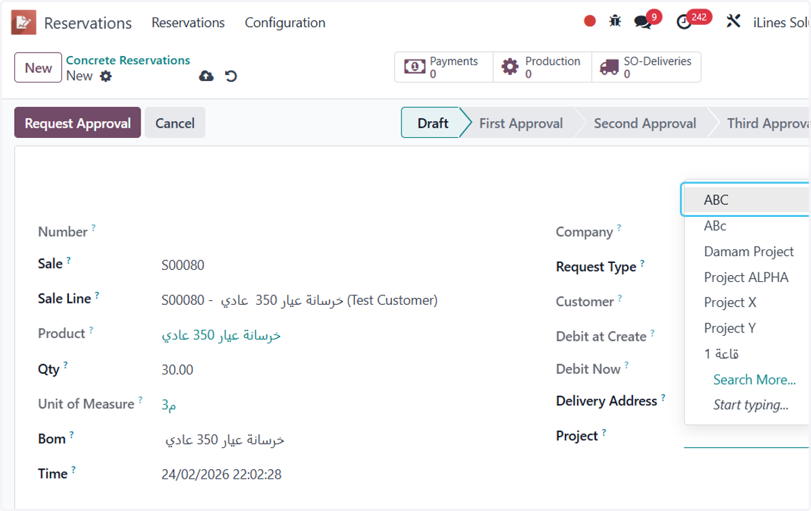
Task: Click the Reservations app title
Action: point(88,23)
